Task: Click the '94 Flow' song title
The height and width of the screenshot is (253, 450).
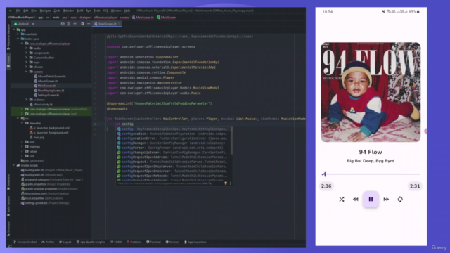Action: tap(371, 152)
